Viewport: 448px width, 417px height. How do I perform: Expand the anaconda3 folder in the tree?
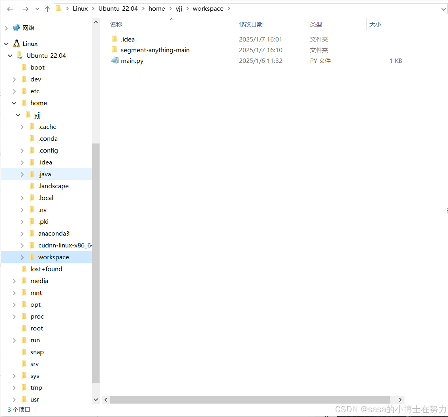coord(22,233)
